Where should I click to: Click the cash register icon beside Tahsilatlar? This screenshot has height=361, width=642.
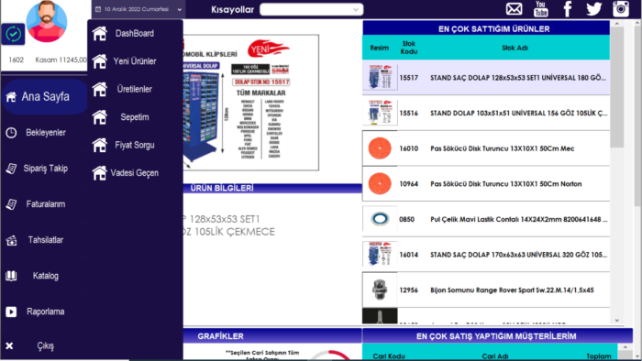click(x=11, y=240)
